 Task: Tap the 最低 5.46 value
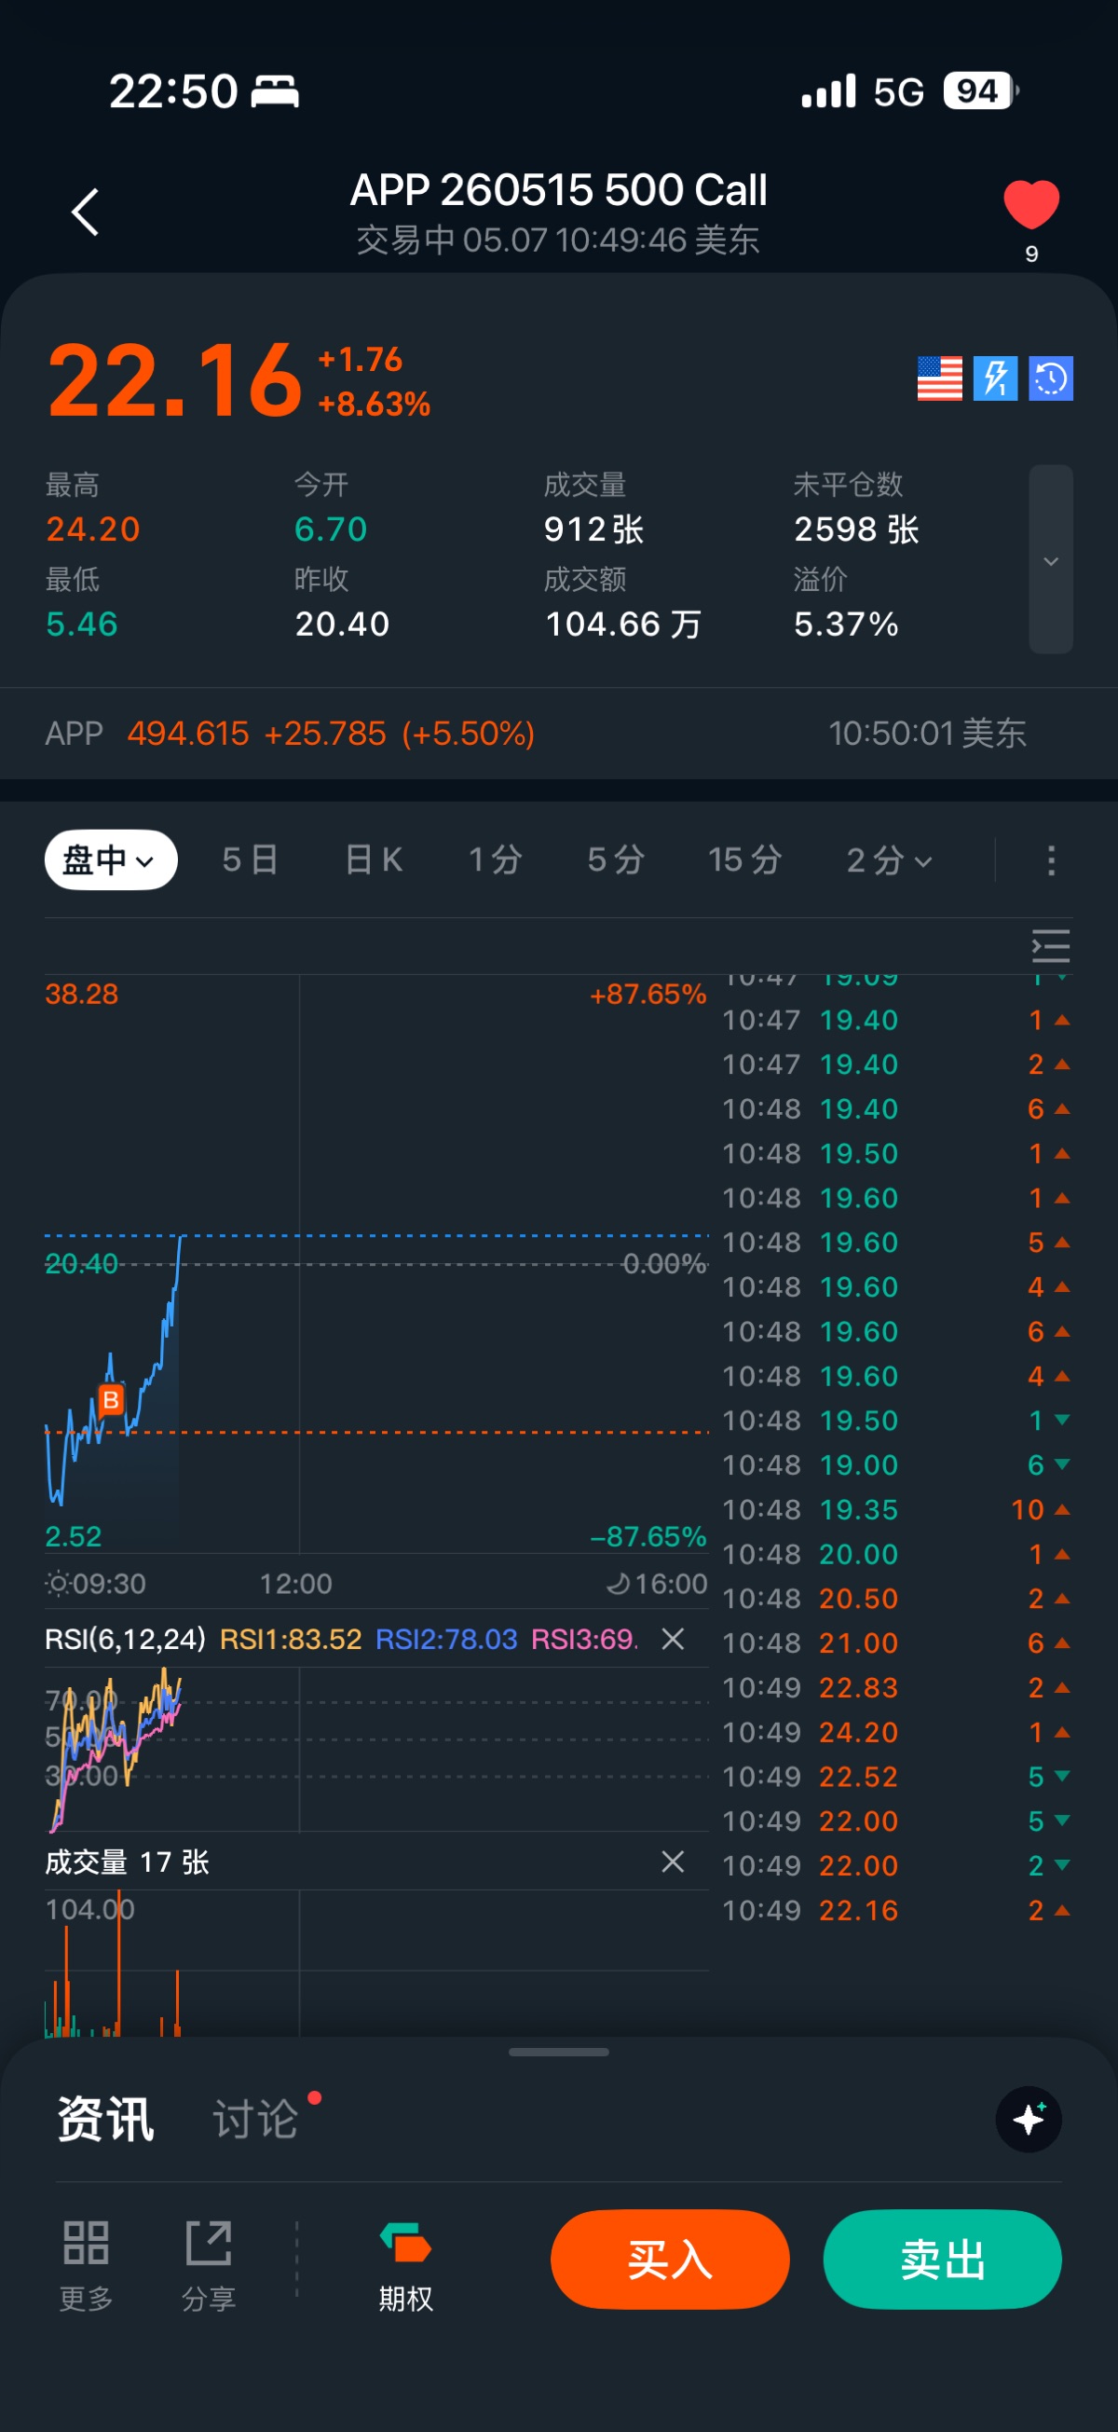click(82, 624)
